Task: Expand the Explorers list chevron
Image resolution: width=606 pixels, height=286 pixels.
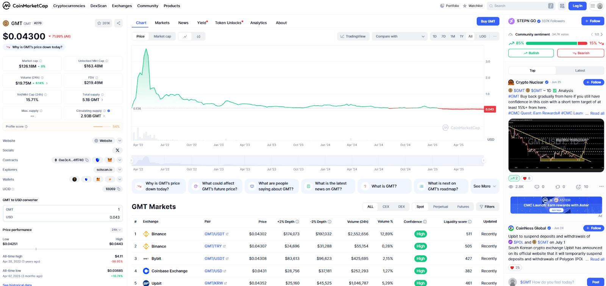Action: pyautogui.click(x=120, y=170)
